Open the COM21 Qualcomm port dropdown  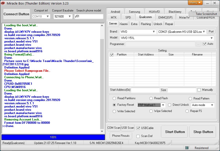coord(182,32)
